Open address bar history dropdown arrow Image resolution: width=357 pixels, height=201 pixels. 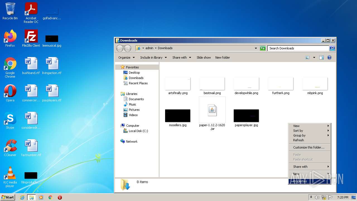(x=256, y=48)
